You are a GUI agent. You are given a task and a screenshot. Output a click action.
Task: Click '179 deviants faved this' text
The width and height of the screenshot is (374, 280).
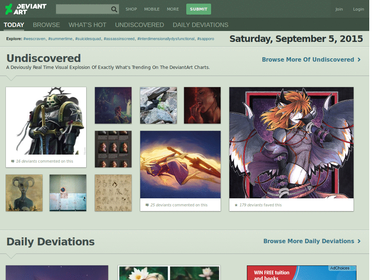click(260, 205)
